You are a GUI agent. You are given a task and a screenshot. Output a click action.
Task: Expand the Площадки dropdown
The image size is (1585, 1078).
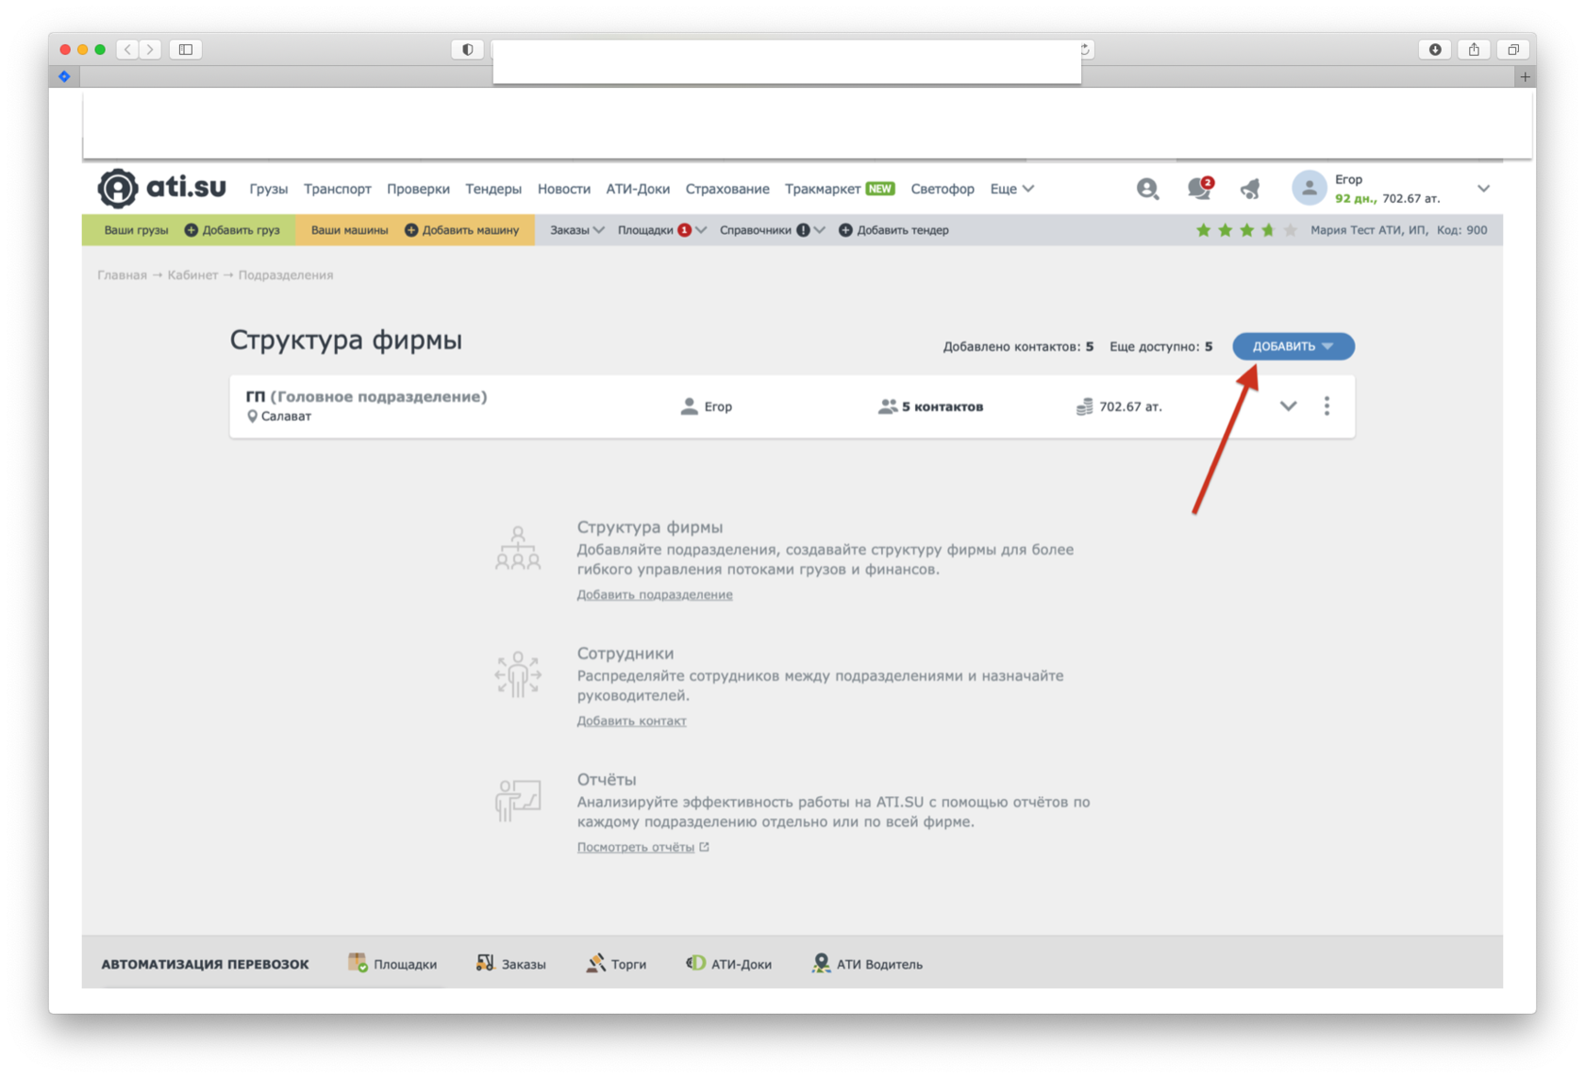tap(661, 230)
